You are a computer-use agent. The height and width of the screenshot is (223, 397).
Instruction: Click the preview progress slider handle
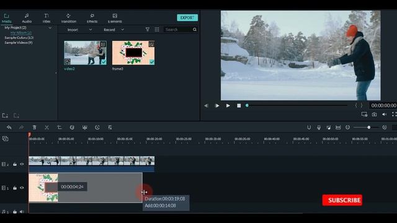[x=247, y=105]
